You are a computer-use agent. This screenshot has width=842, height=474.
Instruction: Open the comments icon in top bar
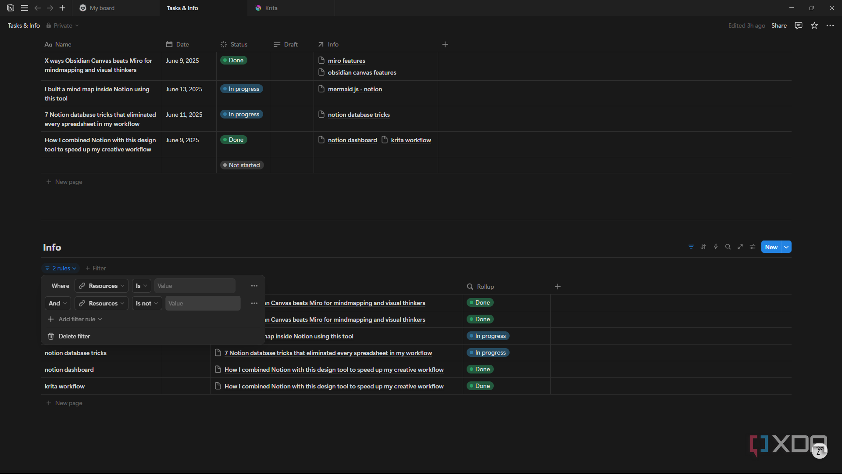(799, 25)
